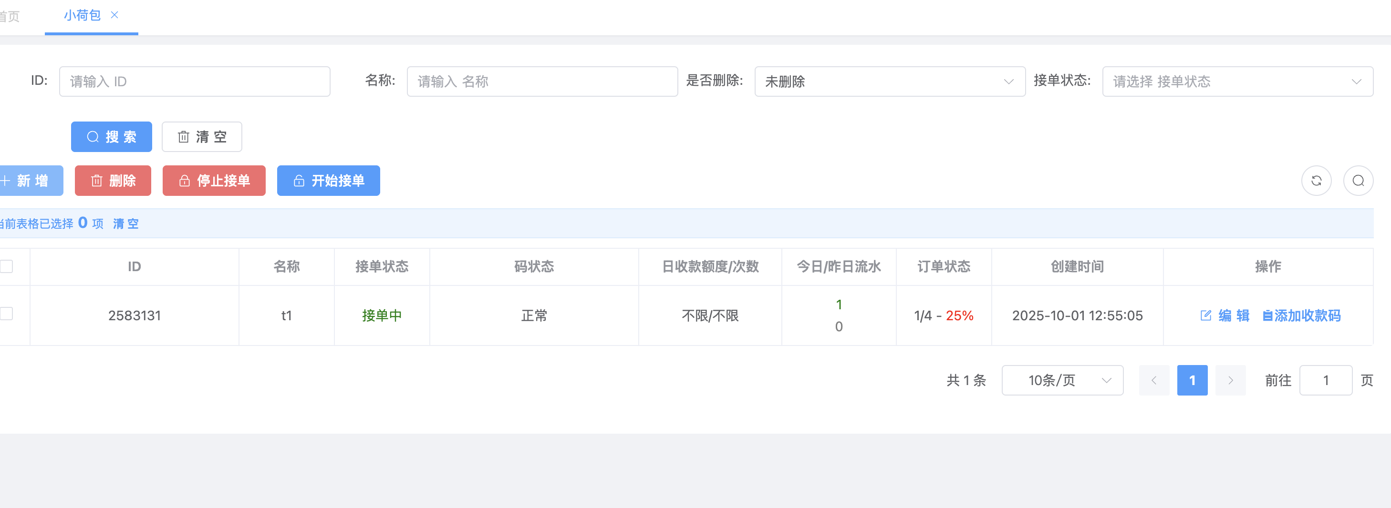The width and height of the screenshot is (1391, 508).
Task: Select all rows via header checkbox
Action: coord(7,266)
